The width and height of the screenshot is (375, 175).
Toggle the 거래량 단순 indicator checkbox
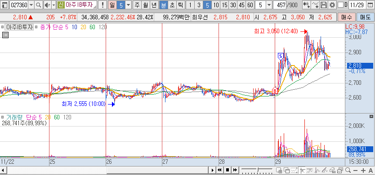click(x=3, y=117)
